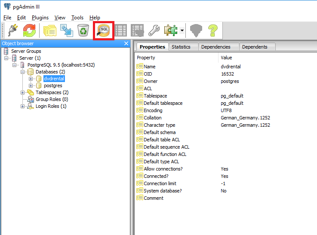Click the puzzle piece plugins icon
The height and width of the screenshot is (235, 317).
pos(171,31)
